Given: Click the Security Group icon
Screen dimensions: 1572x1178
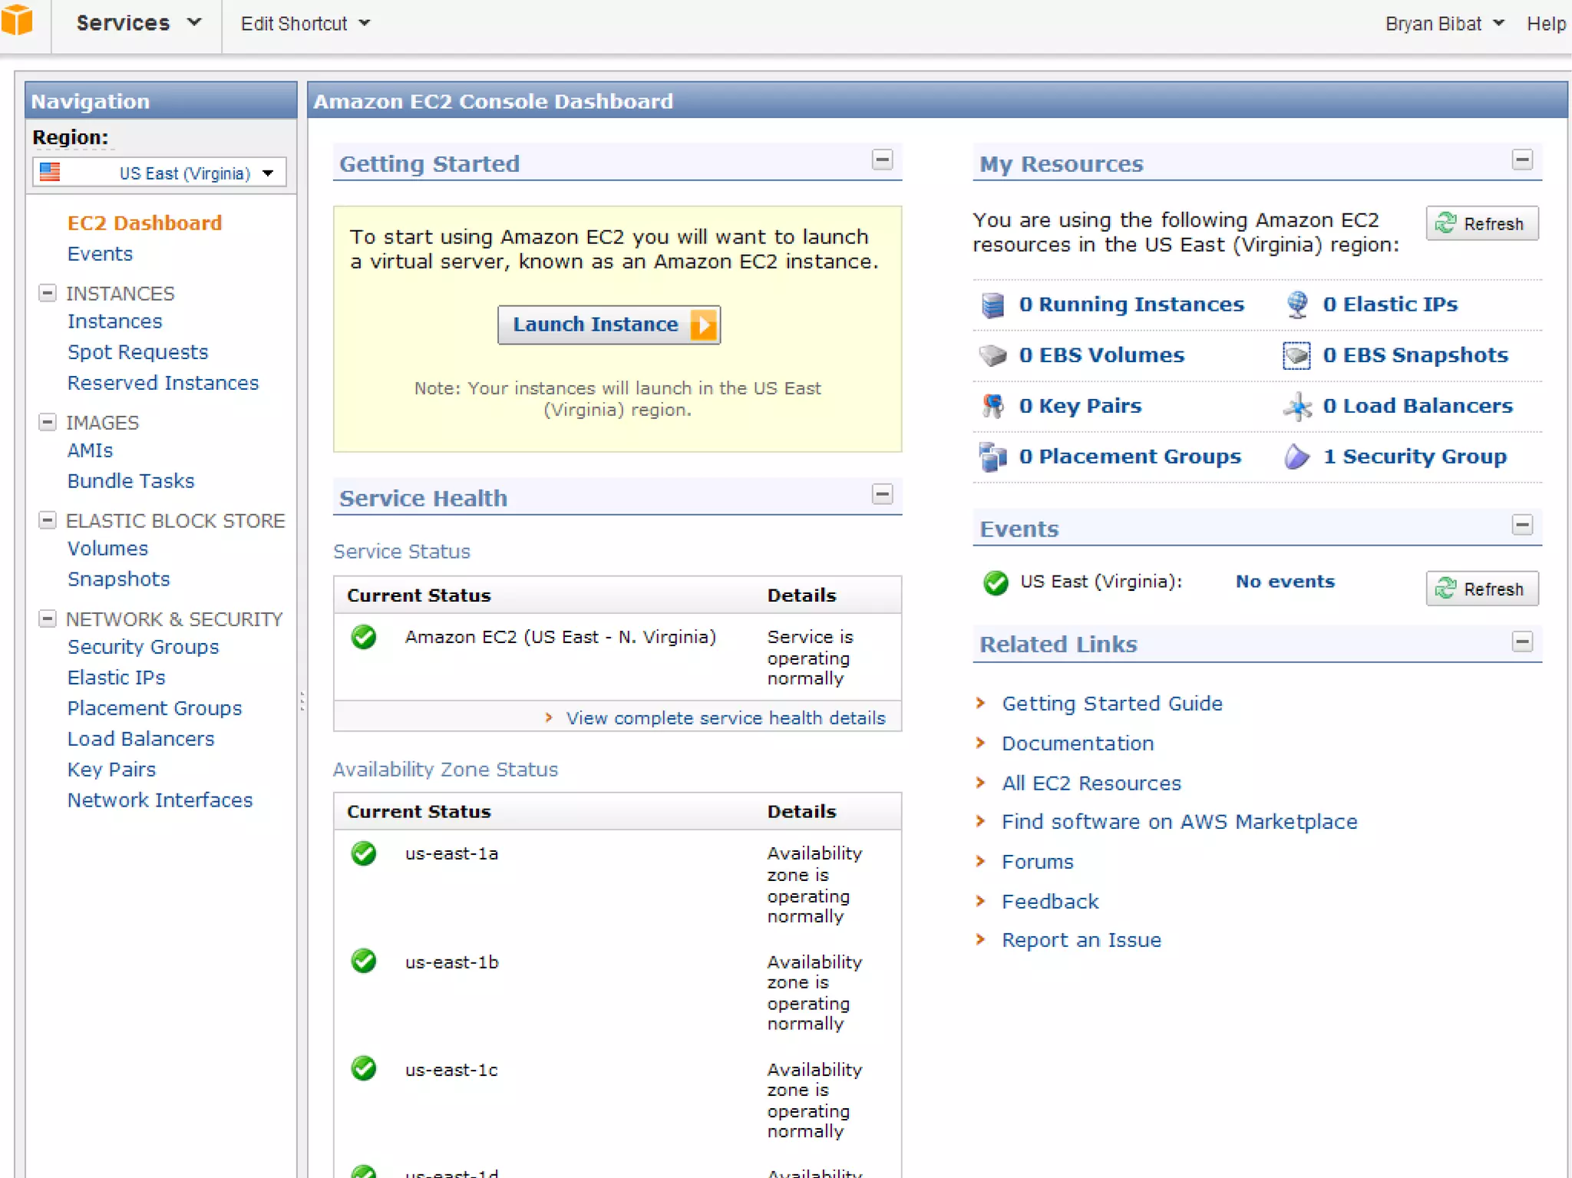Looking at the screenshot, I should pos(1296,457).
